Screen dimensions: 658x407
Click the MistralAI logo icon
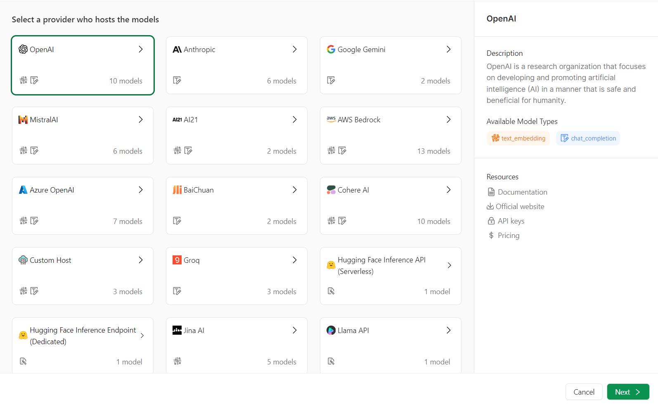pos(23,119)
